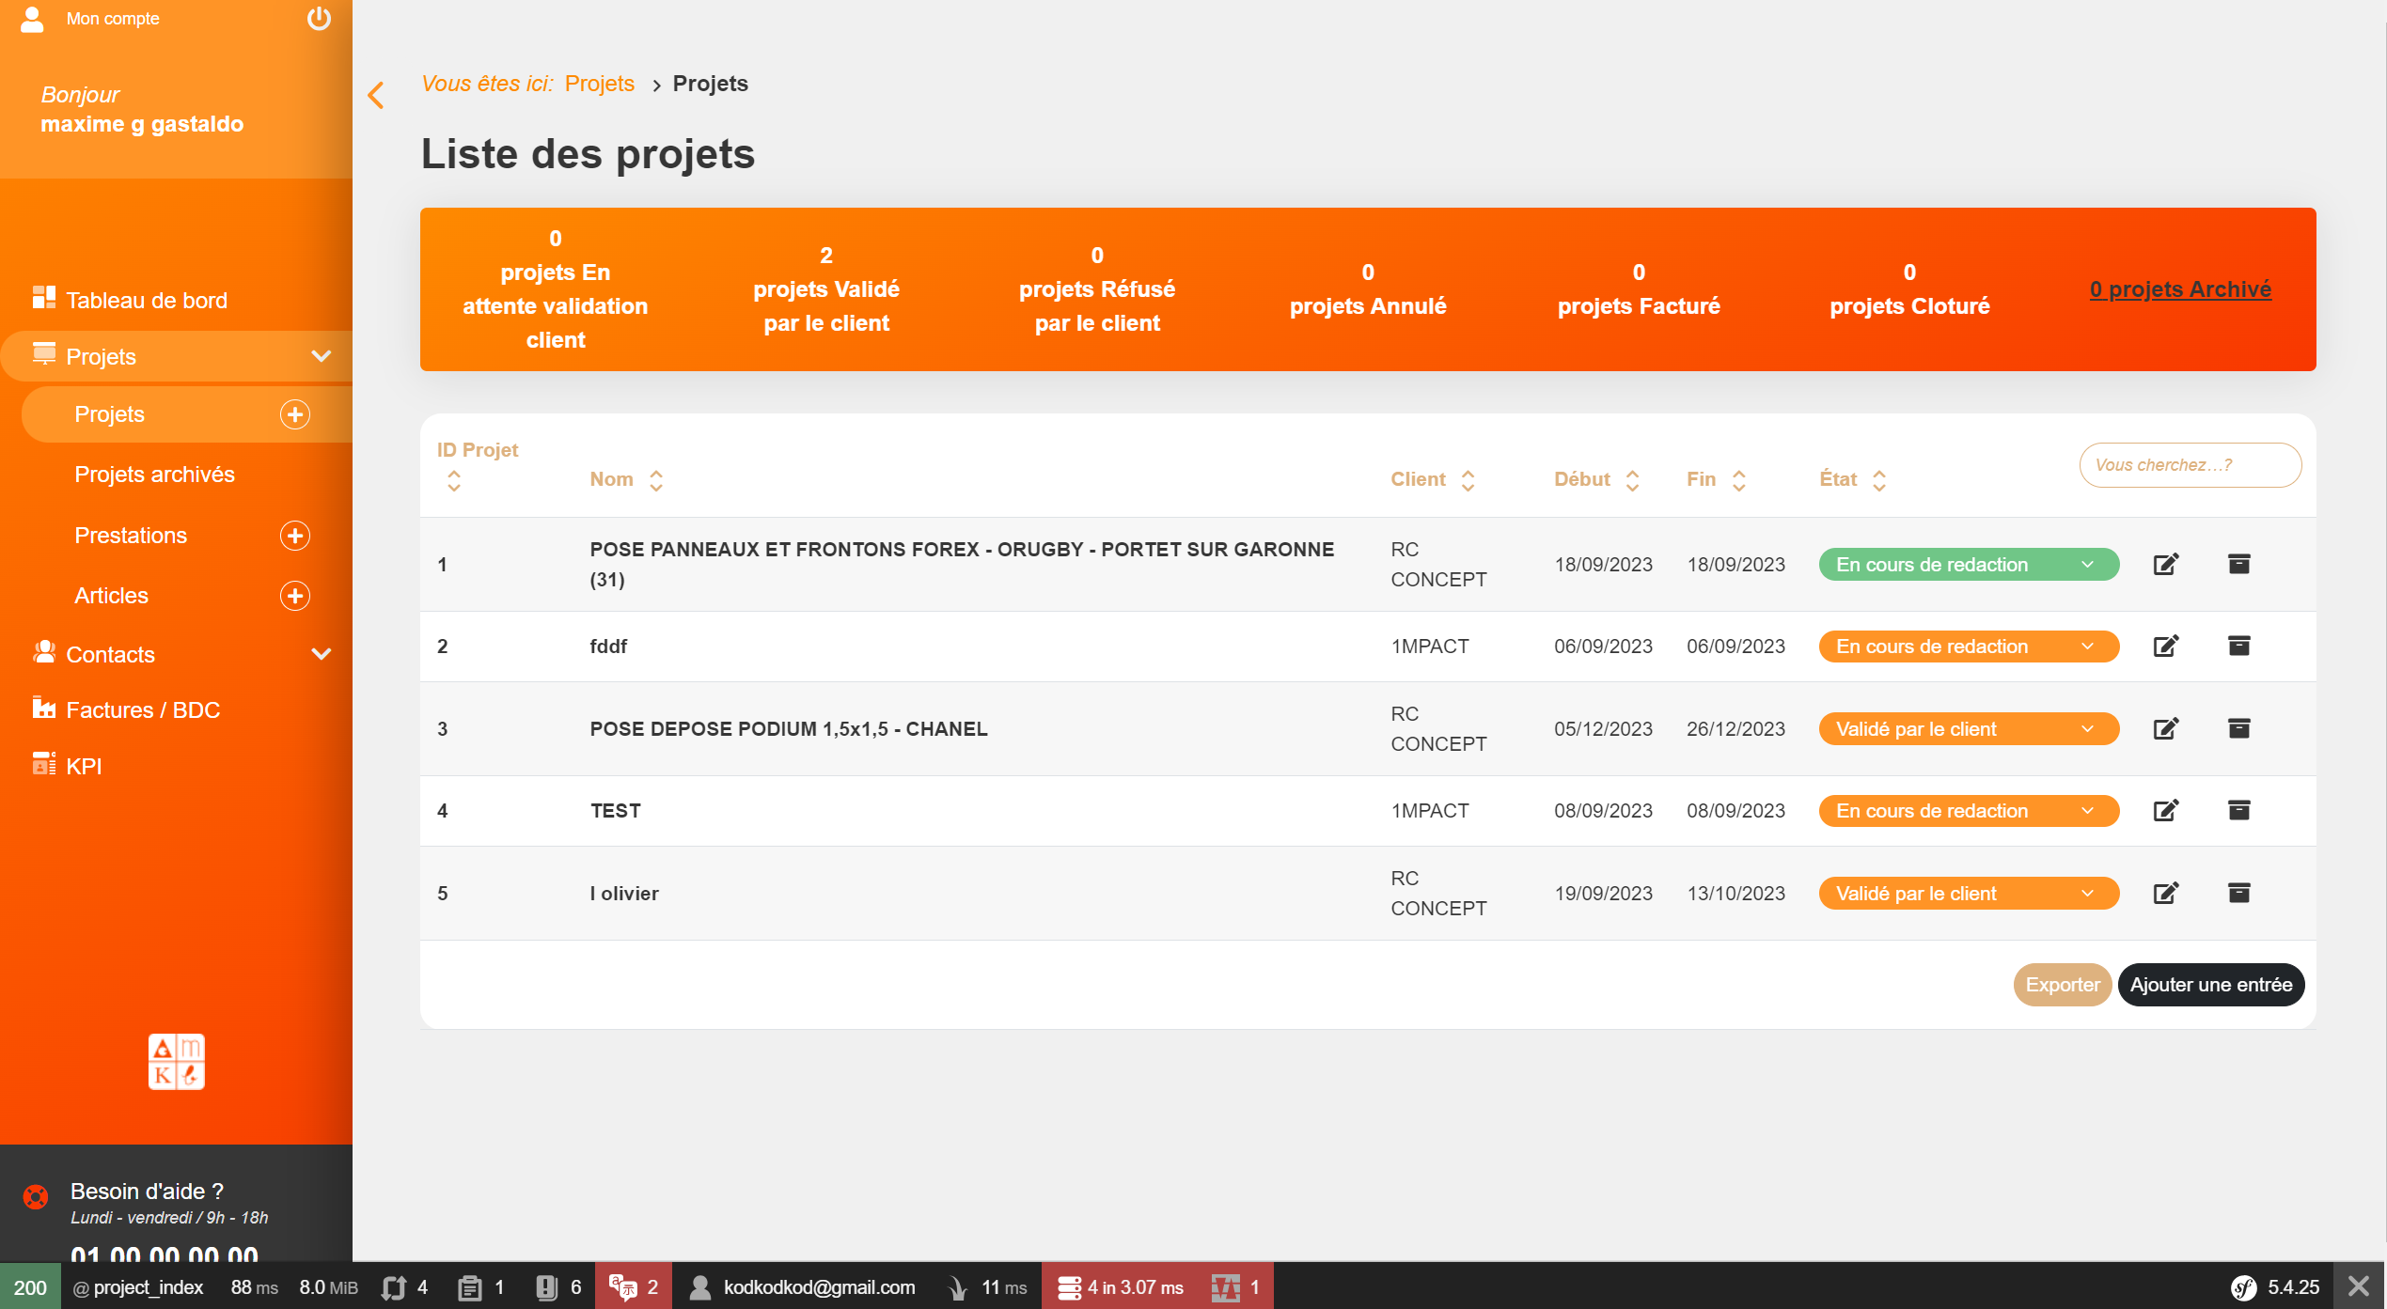2387x1309 pixels.
Task: Open État dropdown for l olivier project
Action: (1968, 894)
